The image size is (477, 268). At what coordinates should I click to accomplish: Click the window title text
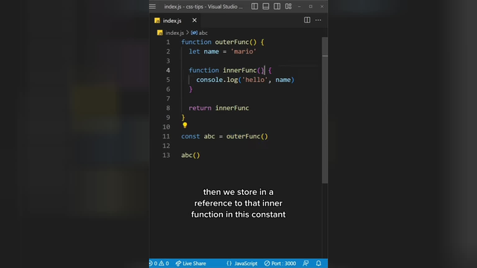click(203, 7)
